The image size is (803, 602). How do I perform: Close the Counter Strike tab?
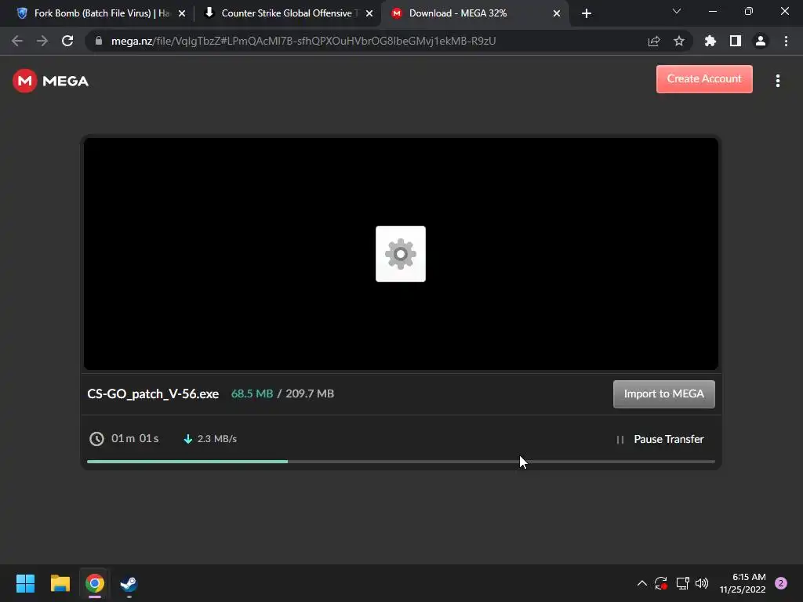pyautogui.click(x=369, y=13)
